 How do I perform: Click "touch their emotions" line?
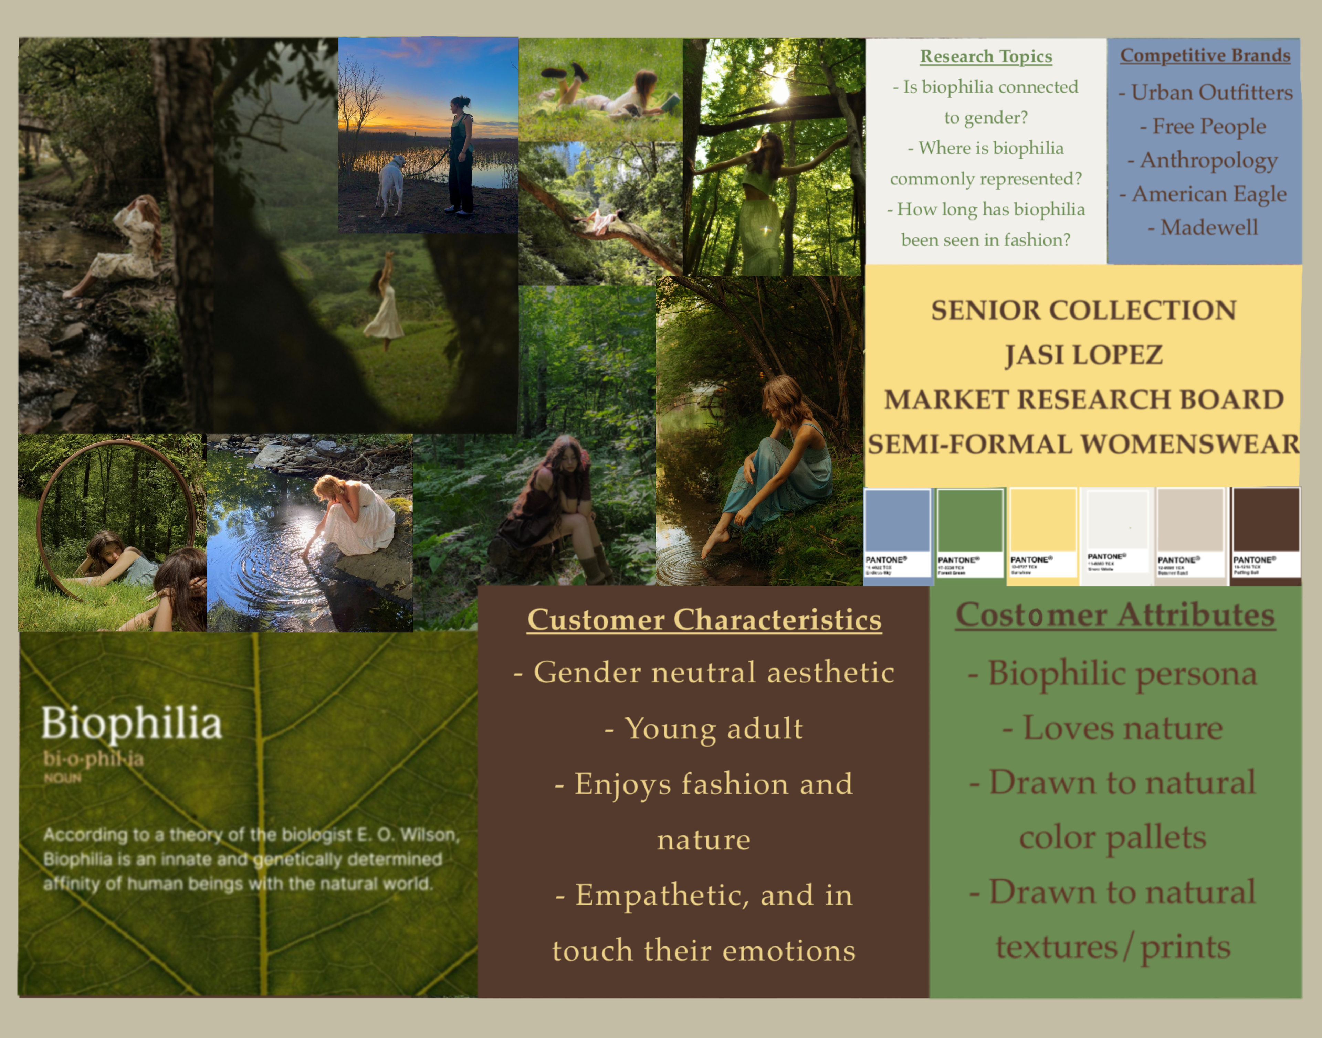click(x=704, y=951)
